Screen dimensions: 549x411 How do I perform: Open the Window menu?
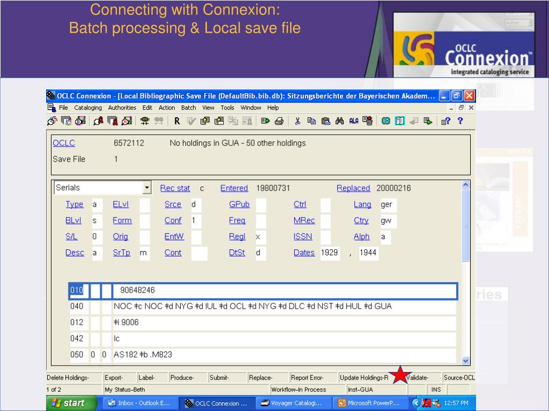click(x=251, y=108)
